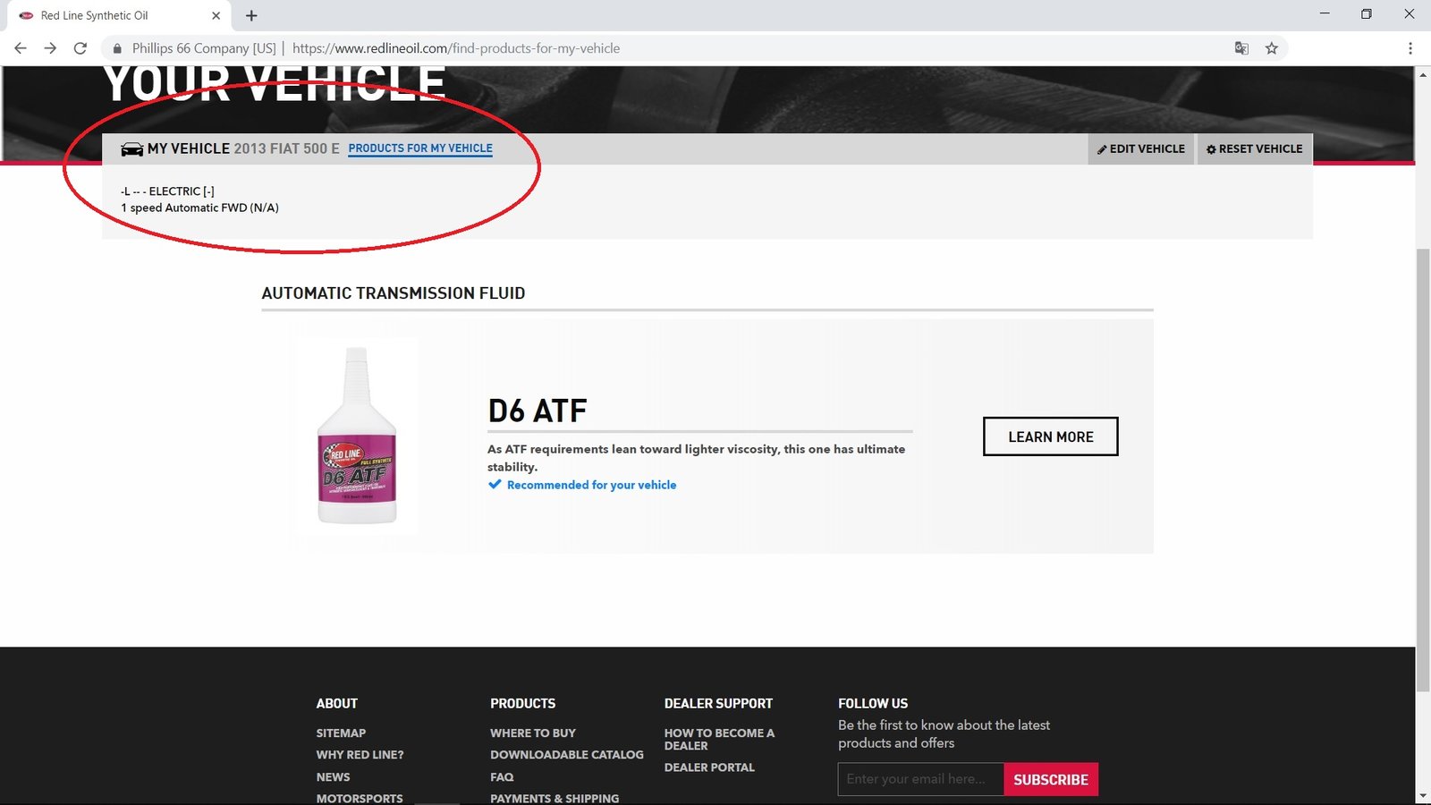
Task: Click the AUTOMATIC TRANSMISSION FLUID heading
Action: coord(394,293)
